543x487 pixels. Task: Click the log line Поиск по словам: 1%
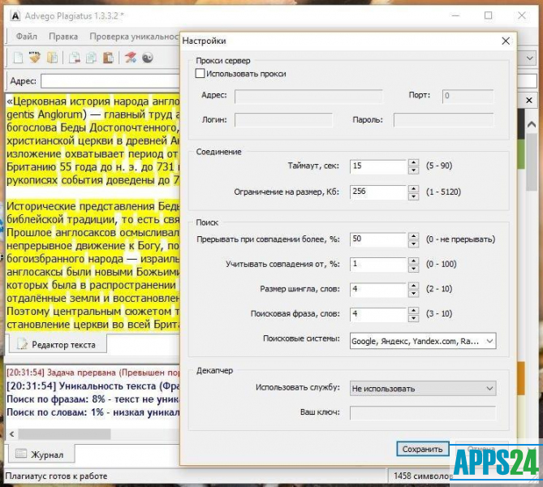(x=93, y=412)
